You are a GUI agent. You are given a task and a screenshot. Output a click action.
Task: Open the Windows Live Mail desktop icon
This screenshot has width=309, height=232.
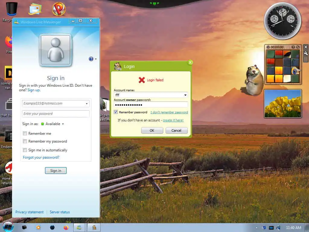coord(35,9)
